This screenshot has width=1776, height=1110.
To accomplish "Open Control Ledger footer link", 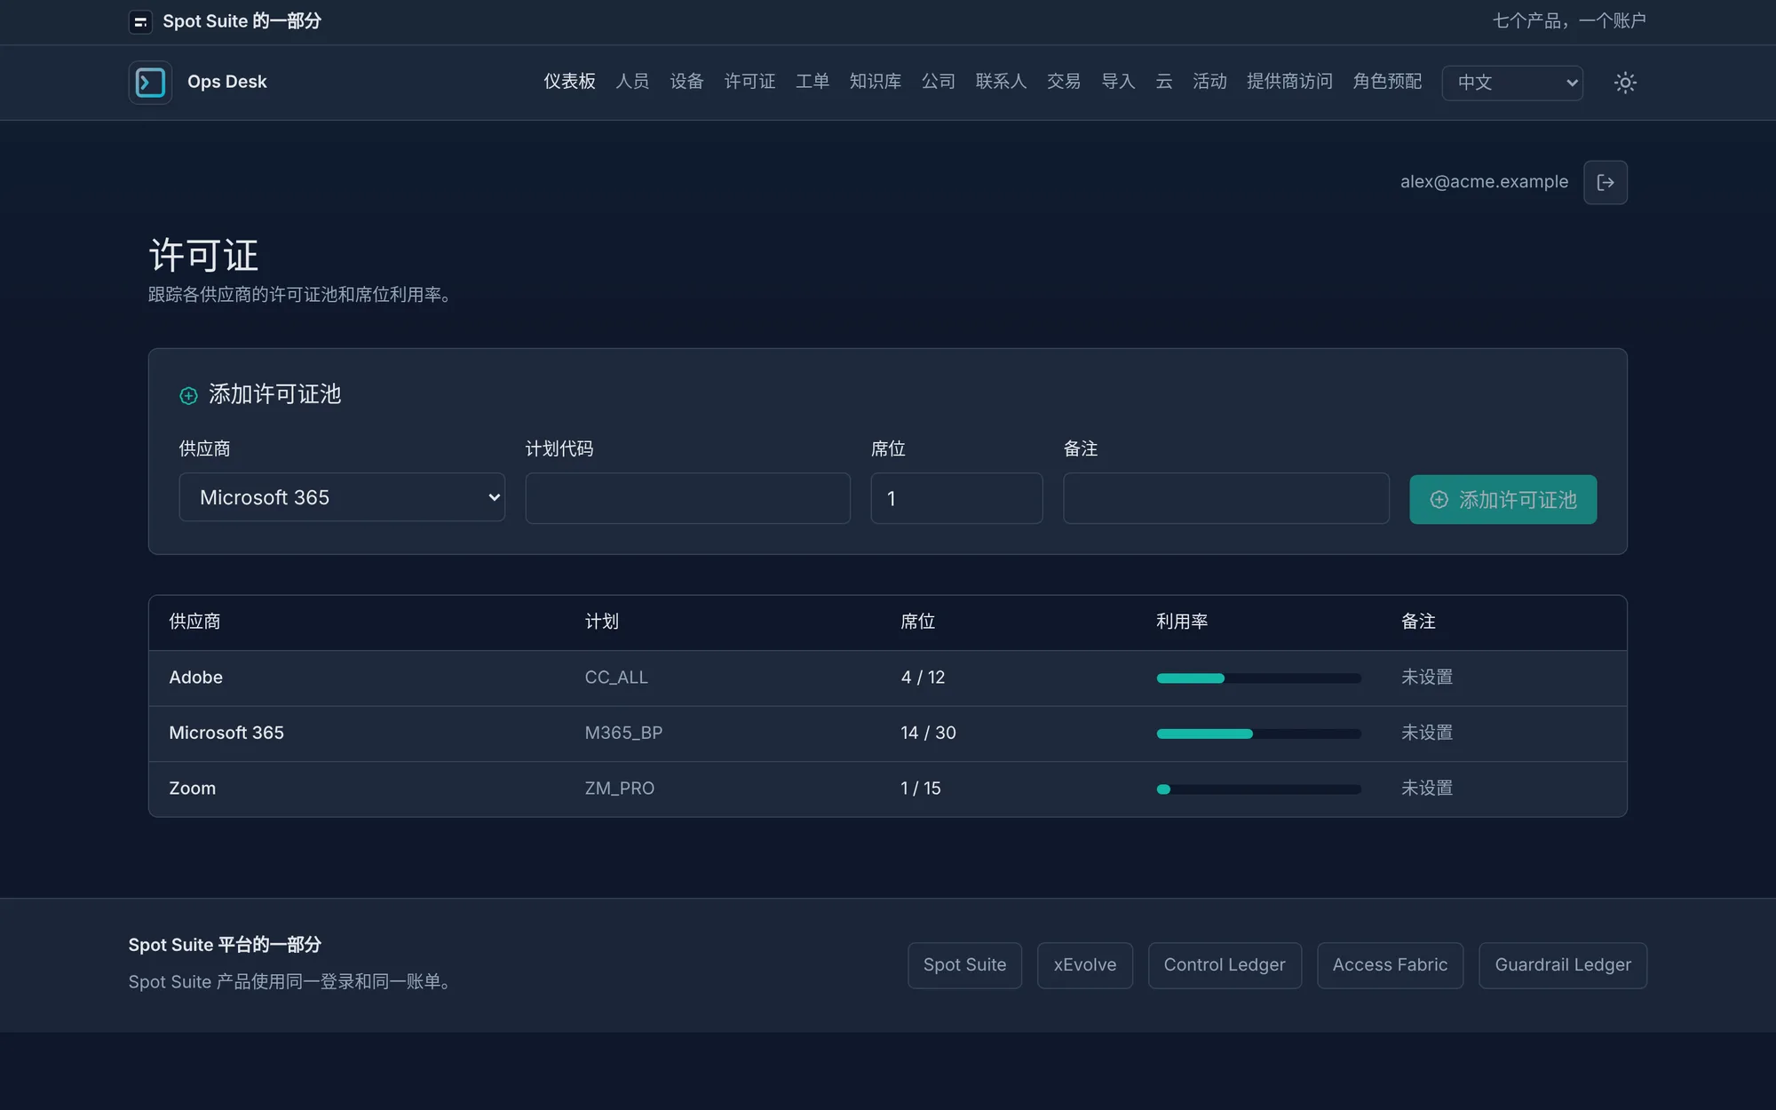I will point(1225,965).
